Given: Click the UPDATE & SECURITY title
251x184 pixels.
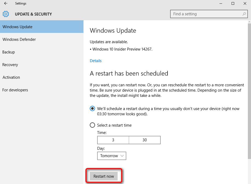Looking at the screenshot, I should [33, 14].
